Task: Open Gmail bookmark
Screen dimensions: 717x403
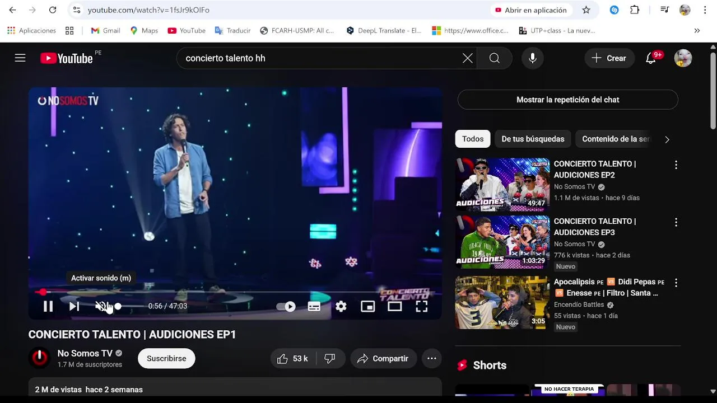Action: click(105, 31)
